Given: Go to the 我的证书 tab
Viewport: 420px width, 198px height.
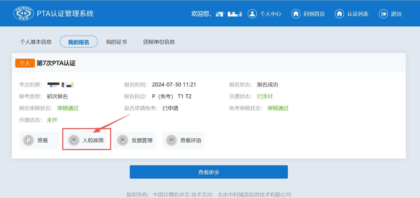Looking at the screenshot, I should point(116,42).
